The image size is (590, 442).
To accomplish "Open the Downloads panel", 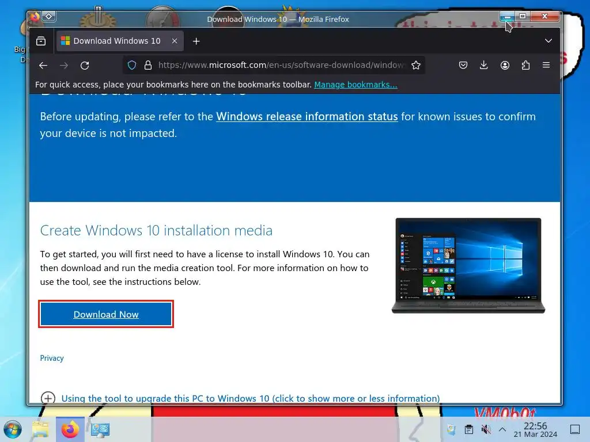I will [x=484, y=65].
